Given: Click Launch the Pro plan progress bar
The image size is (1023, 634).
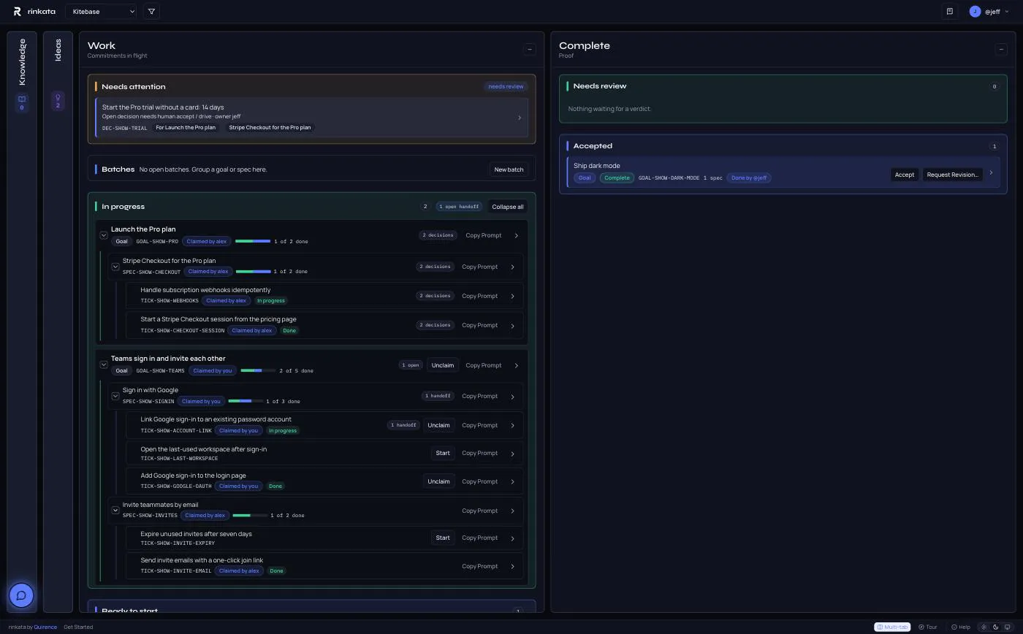Looking at the screenshot, I should [x=253, y=241].
